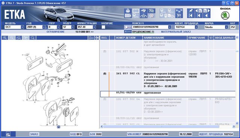Toggle the НАЛИЧИЕ checkbox
The width and height of the screenshot is (240, 138).
coord(103,27)
